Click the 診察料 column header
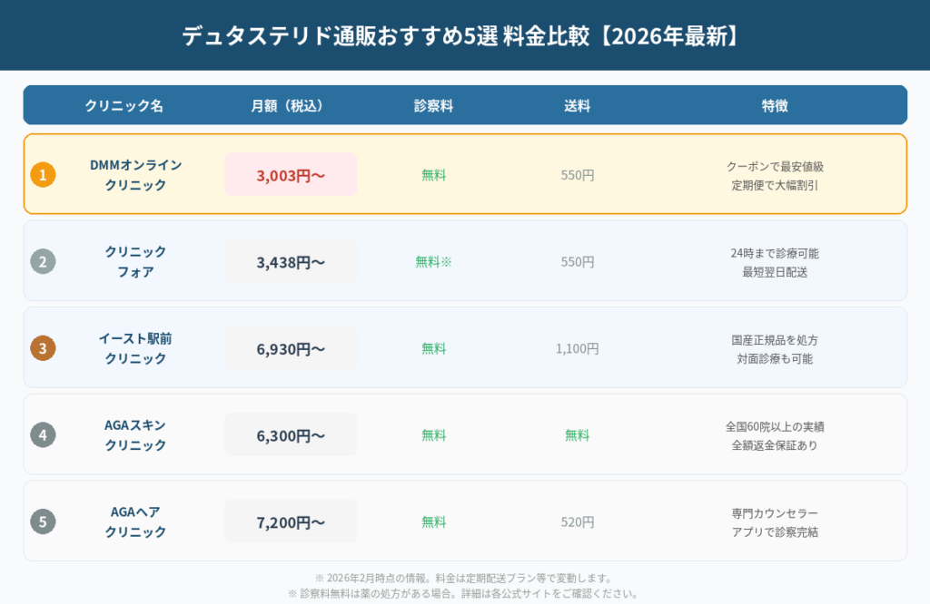 point(434,105)
